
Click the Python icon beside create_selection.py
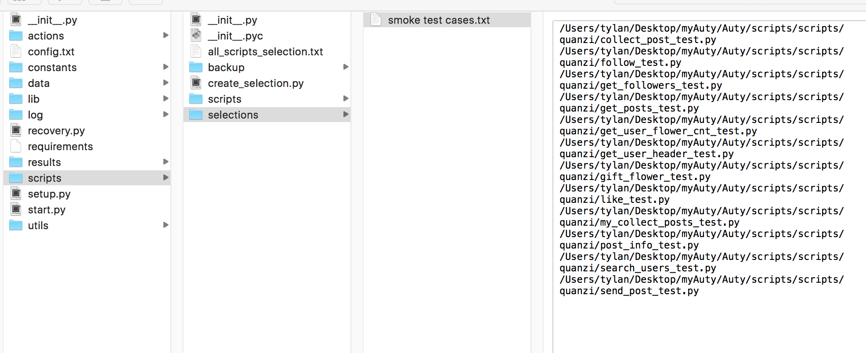click(x=196, y=83)
